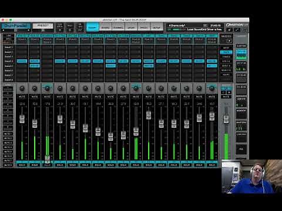Screen dimensions: 282x211
Task: Activate mute group MUTE 2
Action: point(8,138)
